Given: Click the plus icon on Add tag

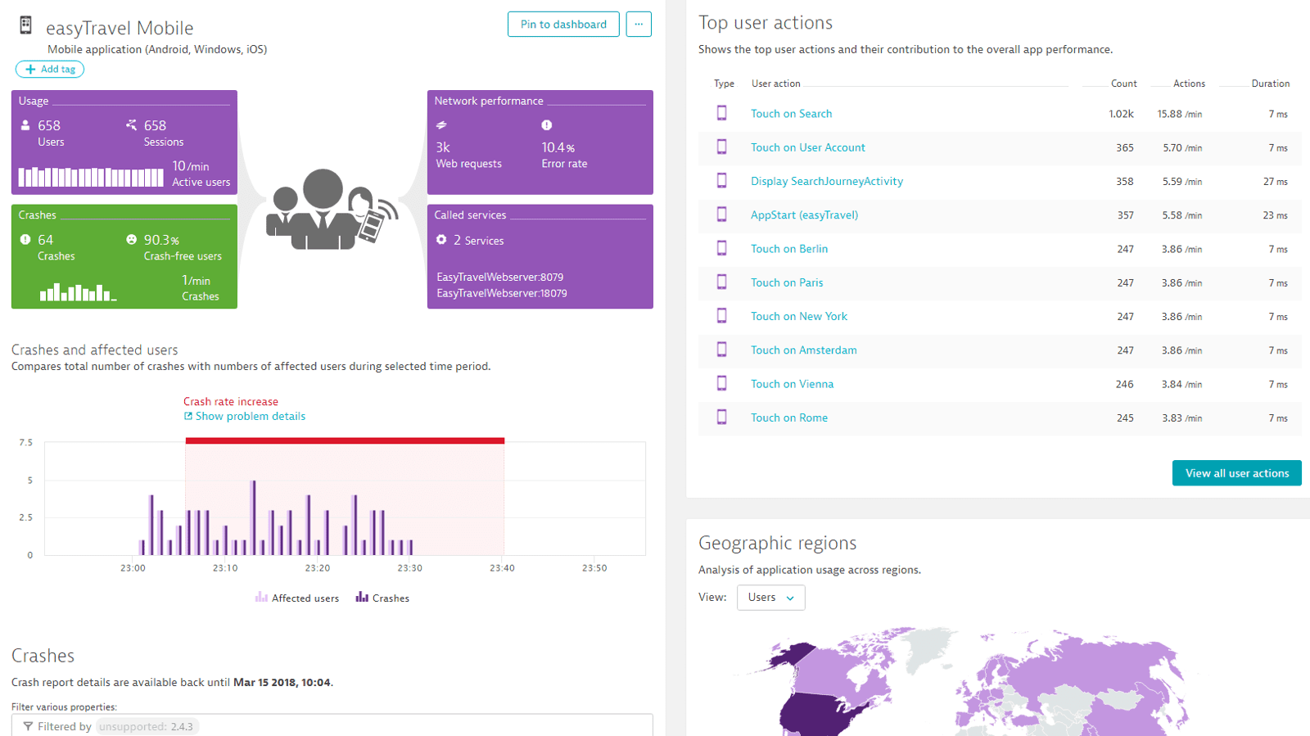Looking at the screenshot, I should tap(30, 70).
